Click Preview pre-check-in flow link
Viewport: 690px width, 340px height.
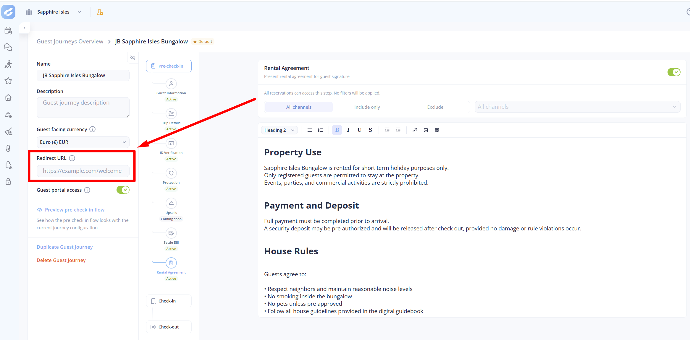click(x=71, y=210)
